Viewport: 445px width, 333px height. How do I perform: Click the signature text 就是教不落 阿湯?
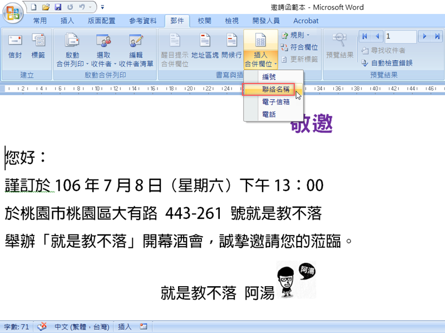click(x=217, y=293)
